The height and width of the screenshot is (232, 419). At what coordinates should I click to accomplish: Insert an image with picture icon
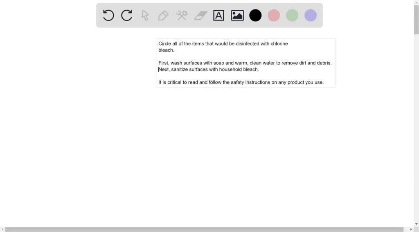237,15
